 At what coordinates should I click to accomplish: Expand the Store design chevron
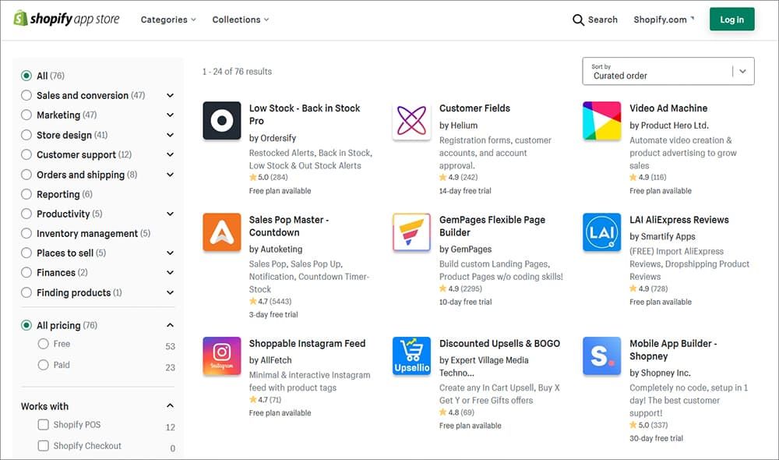(170, 135)
